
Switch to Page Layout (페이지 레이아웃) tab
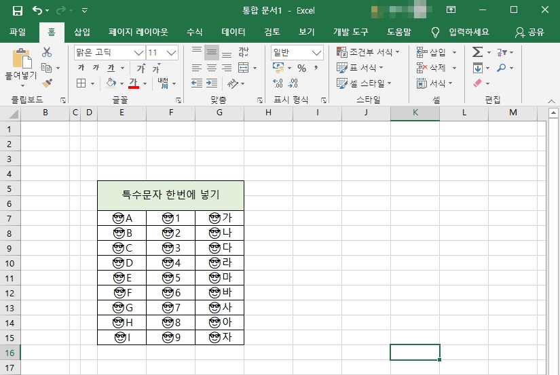[138, 32]
